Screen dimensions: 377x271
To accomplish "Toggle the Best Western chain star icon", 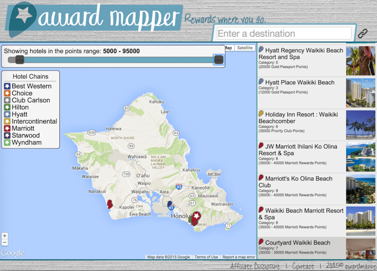I will tap(7, 86).
